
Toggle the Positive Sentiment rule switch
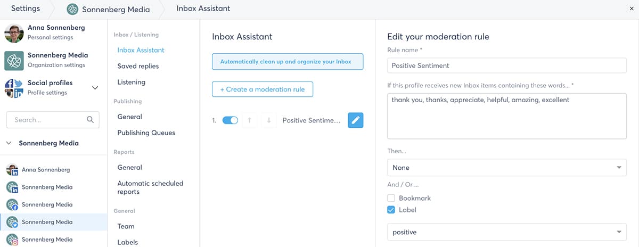pyautogui.click(x=230, y=120)
